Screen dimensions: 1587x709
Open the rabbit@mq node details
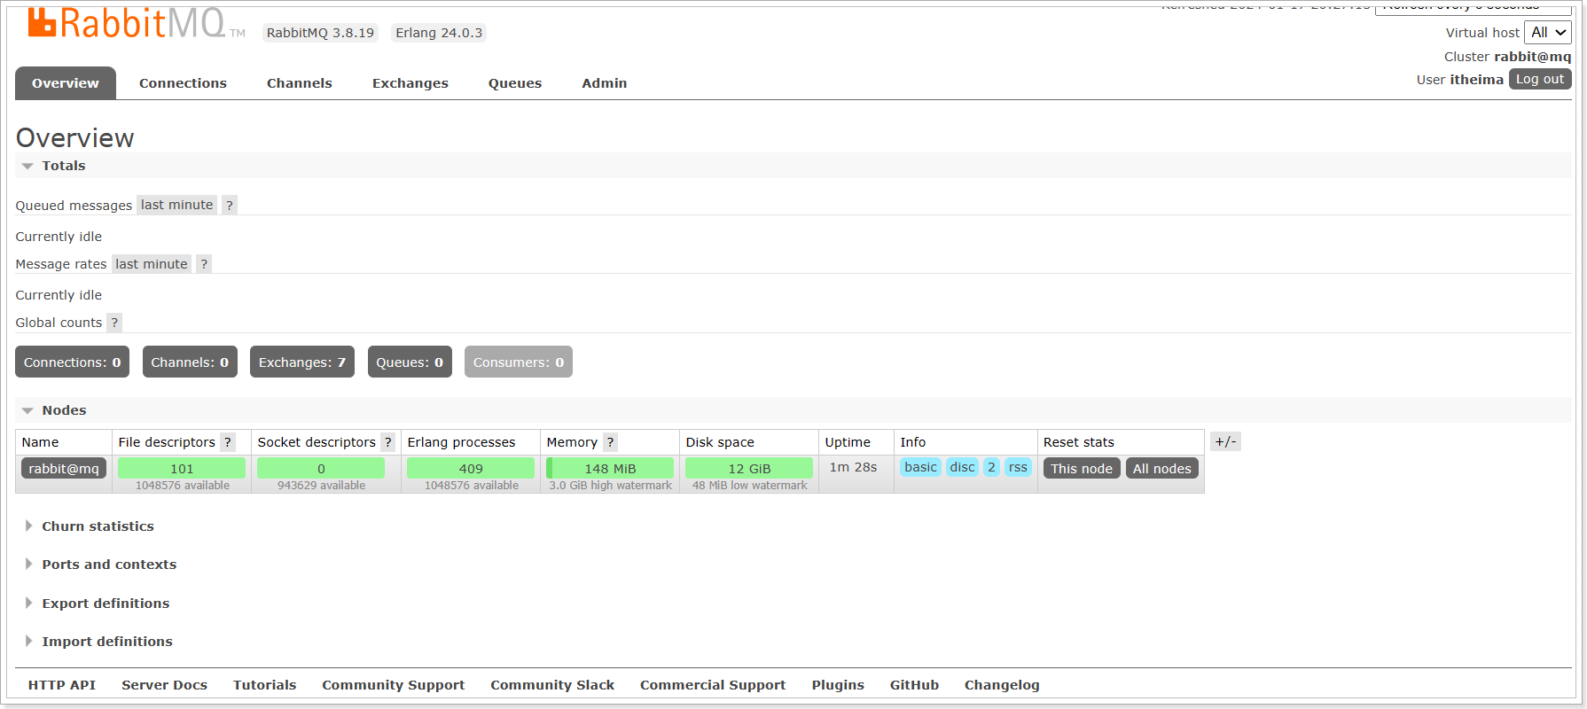pyautogui.click(x=64, y=469)
